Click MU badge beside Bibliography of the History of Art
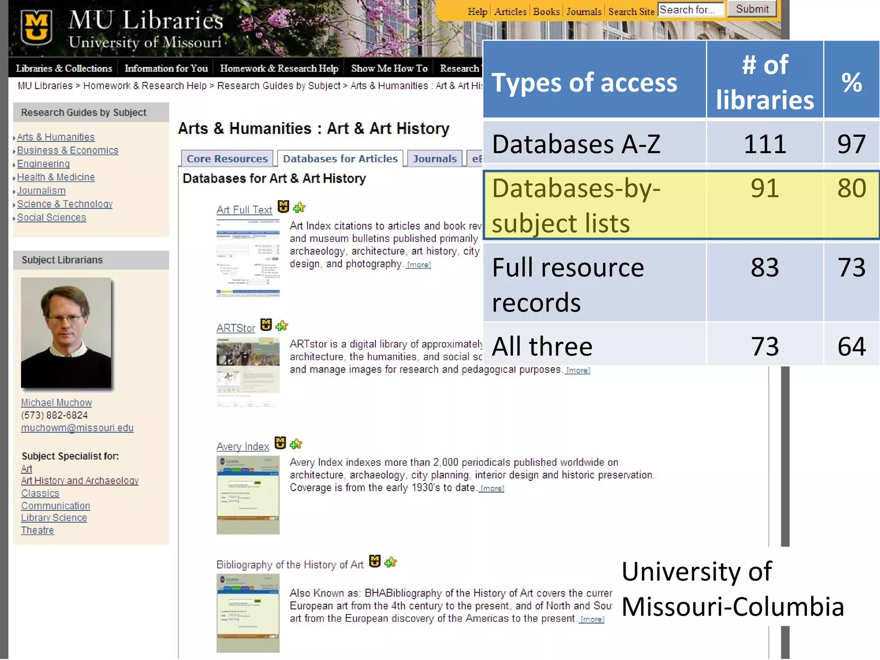Image resolution: width=880 pixels, height=660 pixels. point(375,561)
